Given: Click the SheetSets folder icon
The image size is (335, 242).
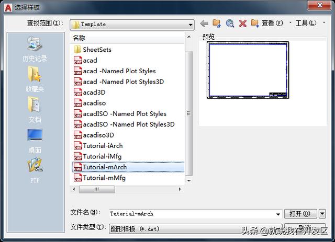Looking at the screenshot, I should tap(77, 50).
